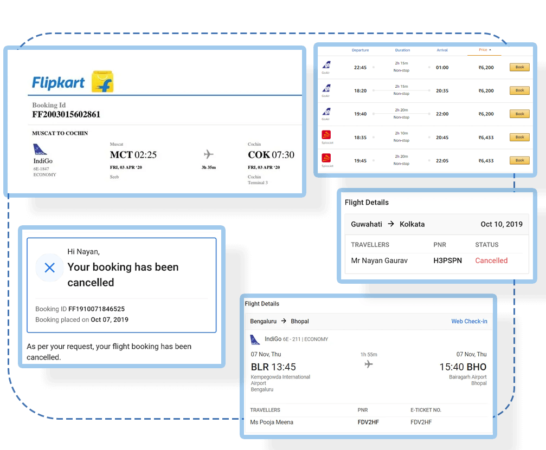Select the PNR code H3PSPN
Image resolution: width=546 pixels, height=450 pixels.
point(447,260)
